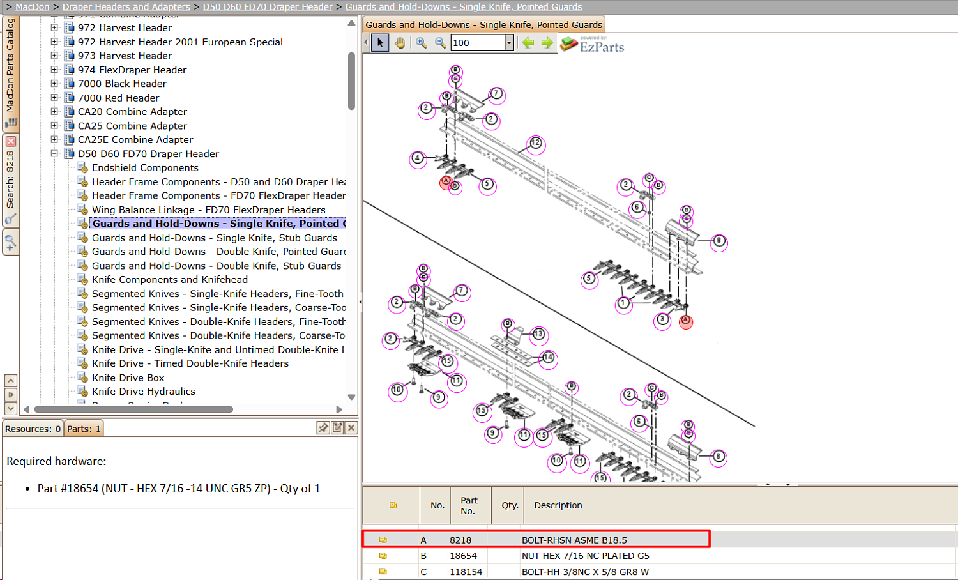958x580 pixels.
Task: Click the book icon beside 7000 Black Header
Action: point(70,84)
